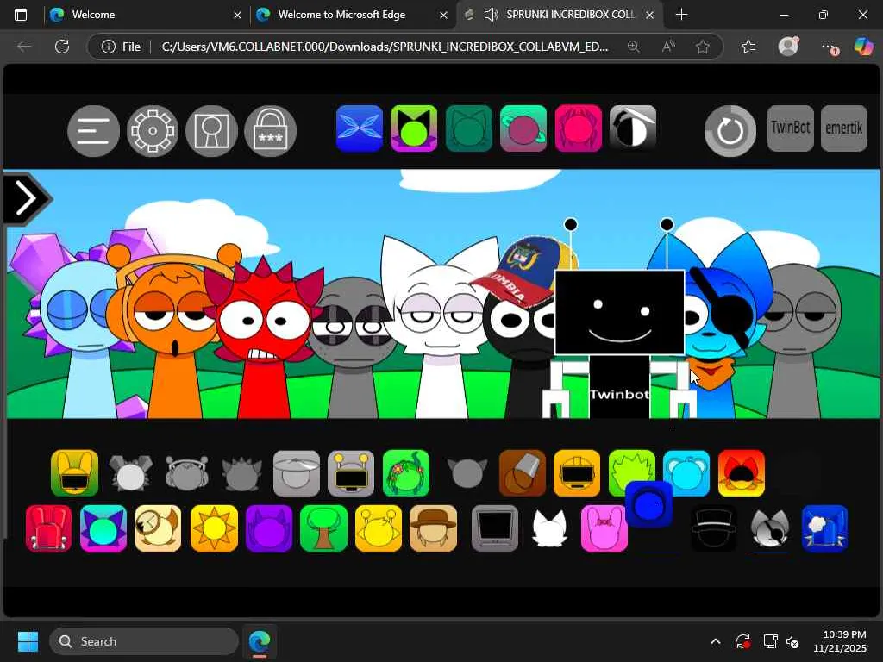
Task: Pick the white cat silhouette icon
Action: pyautogui.click(x=549, y=528)
